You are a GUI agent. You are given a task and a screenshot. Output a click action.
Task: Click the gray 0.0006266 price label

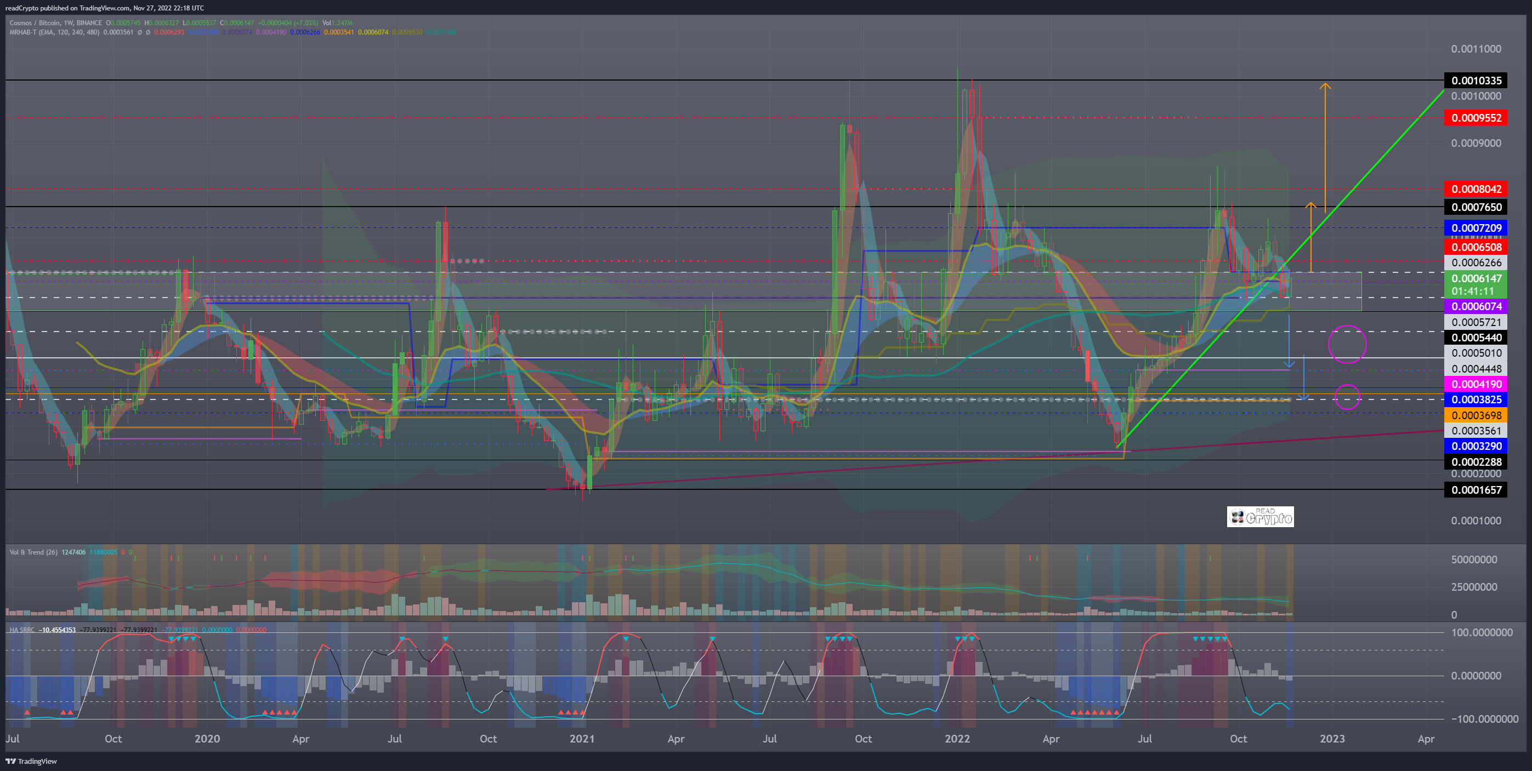point(1476,262)
